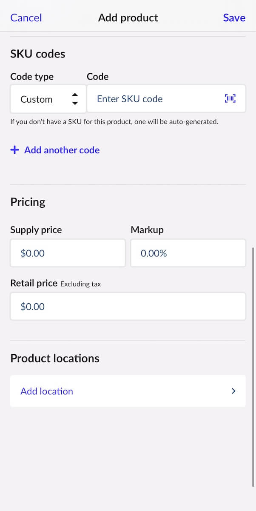Save the new product
256x511 pixels.
[x=234, y=17]
